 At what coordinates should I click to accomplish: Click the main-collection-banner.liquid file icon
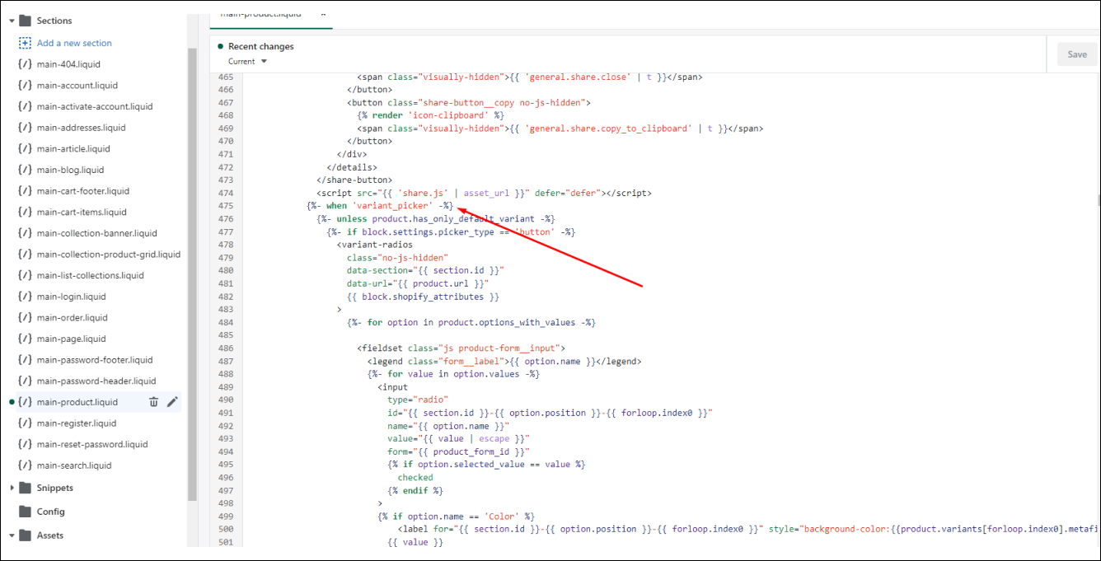coord(25,233)
